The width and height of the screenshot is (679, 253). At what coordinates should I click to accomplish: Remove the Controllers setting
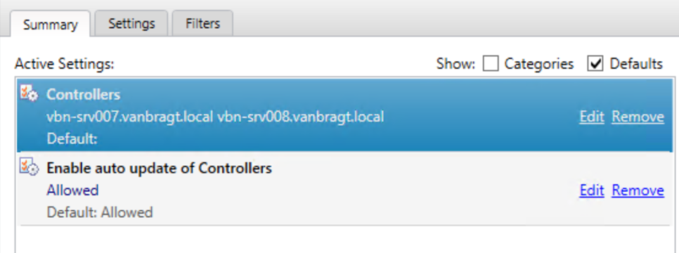[x=638, y=117]
